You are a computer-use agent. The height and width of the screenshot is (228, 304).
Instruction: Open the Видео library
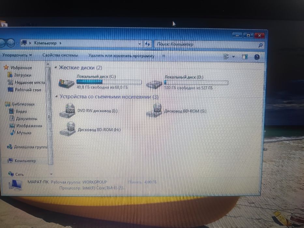tap(21, 111)
